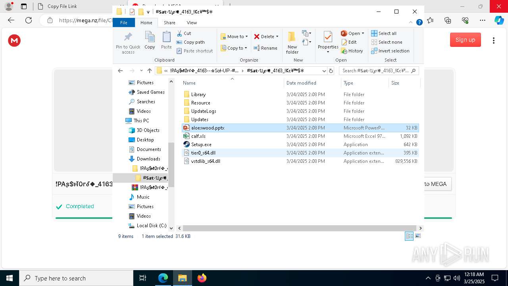Sort by Date modified column
The height and width of the screenshot is (286, 508).
click(x=312, y=83)
